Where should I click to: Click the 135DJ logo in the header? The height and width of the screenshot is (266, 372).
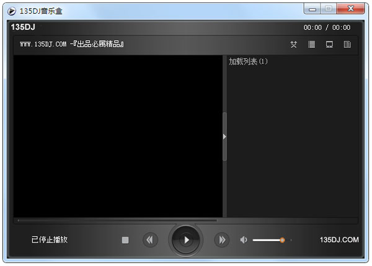[23, 27]
